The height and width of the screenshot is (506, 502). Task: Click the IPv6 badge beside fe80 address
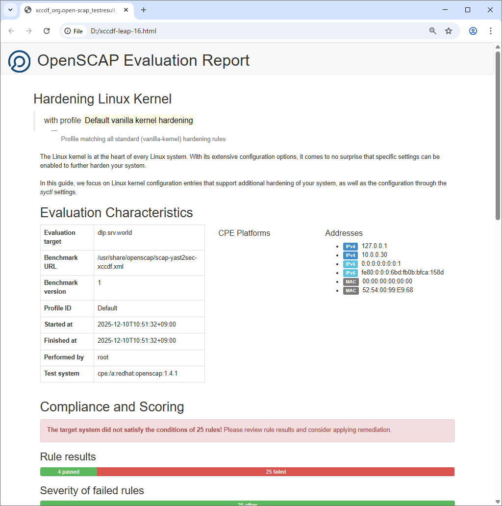coord(351,273)
